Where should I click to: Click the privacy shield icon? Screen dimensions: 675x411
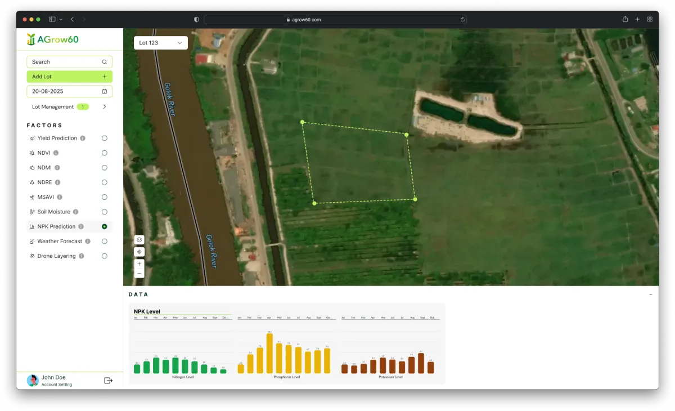click(x=196, y=19)
